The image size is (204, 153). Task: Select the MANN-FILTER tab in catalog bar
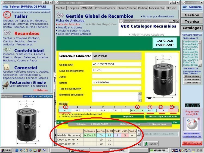click(101, 124)
